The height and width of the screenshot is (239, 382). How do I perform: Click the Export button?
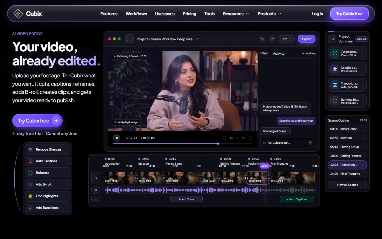pyautogui.click(x=306, y=39)
